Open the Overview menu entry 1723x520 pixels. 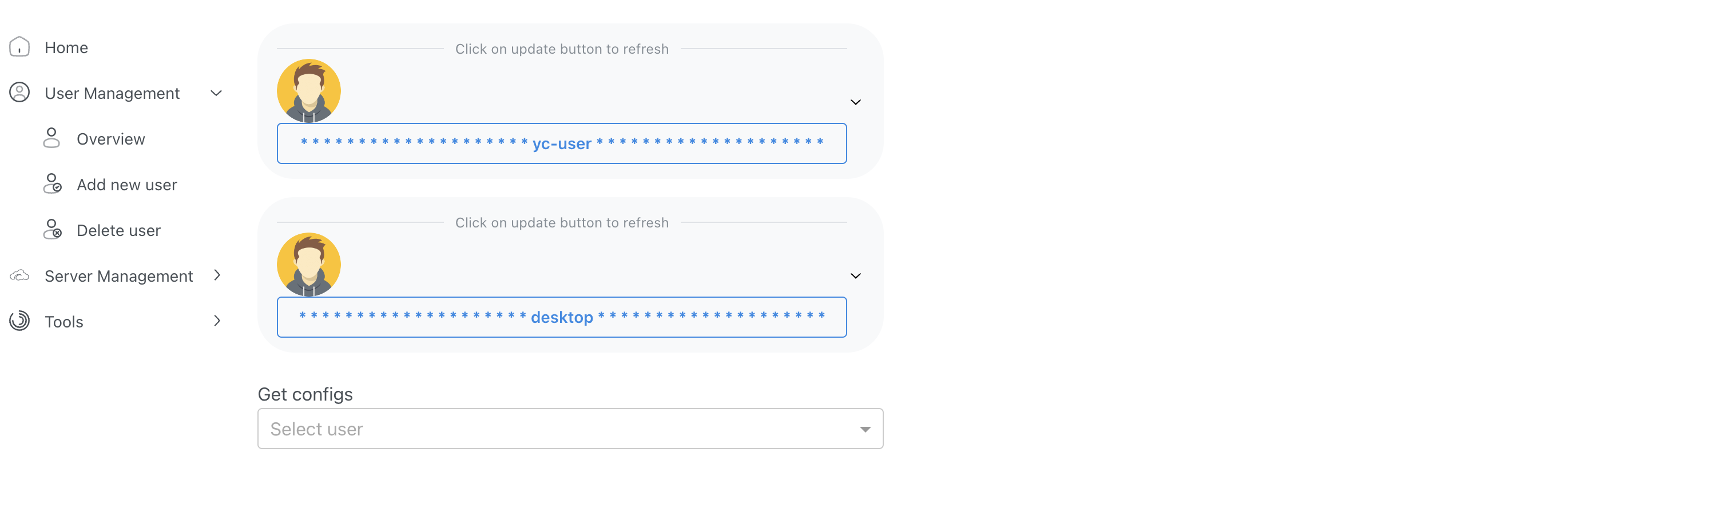click(x=110, y=139)
